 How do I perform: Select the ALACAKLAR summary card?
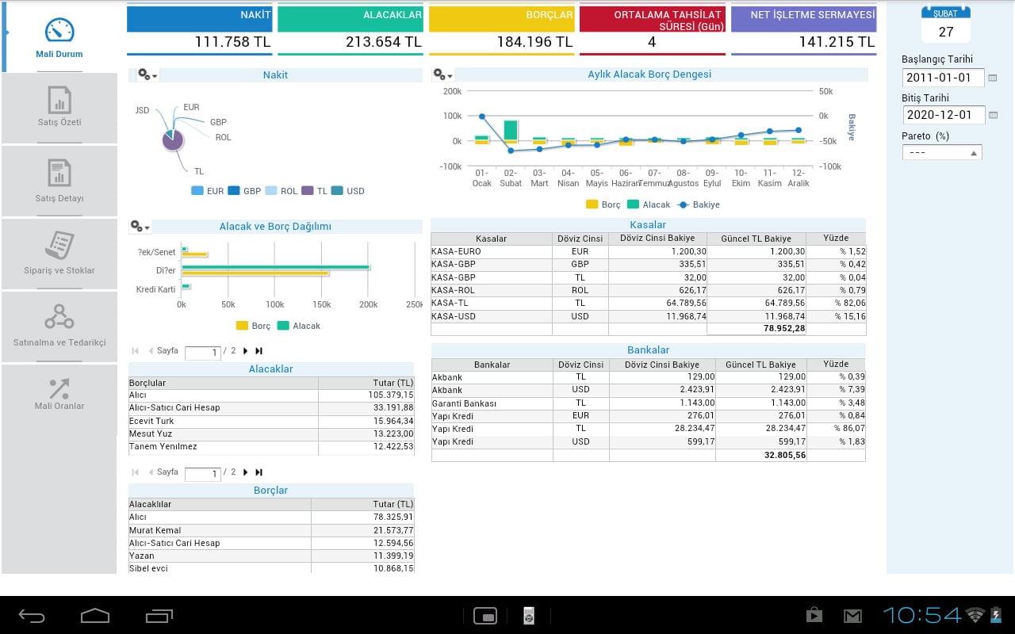(350, 30)
